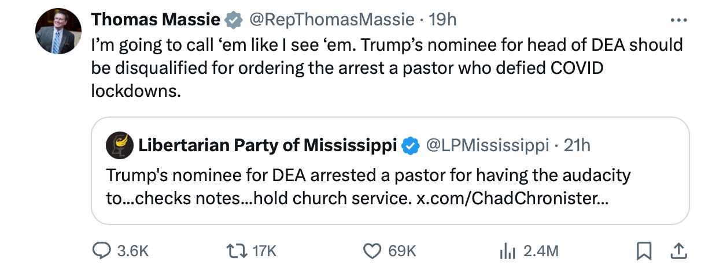This screenshot has width=701, height=270.
Task: Bookmark this tweet
Action: click(643, 250)
